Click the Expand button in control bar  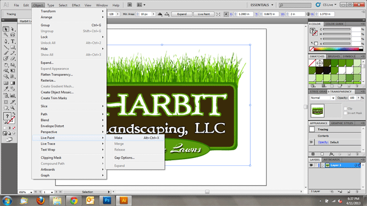click(x=182, y=14)
